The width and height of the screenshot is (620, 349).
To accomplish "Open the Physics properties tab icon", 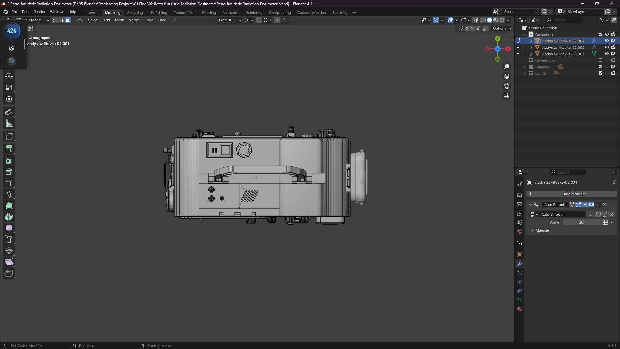I will 519,282.
